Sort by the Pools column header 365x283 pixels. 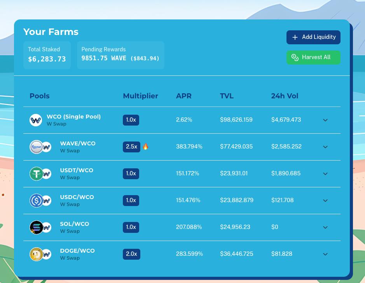40,96
